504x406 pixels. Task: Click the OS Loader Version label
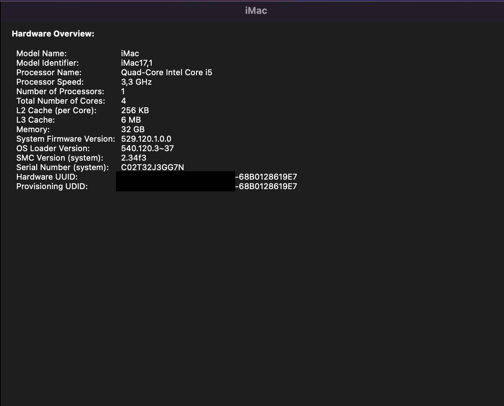coord(53,148)
